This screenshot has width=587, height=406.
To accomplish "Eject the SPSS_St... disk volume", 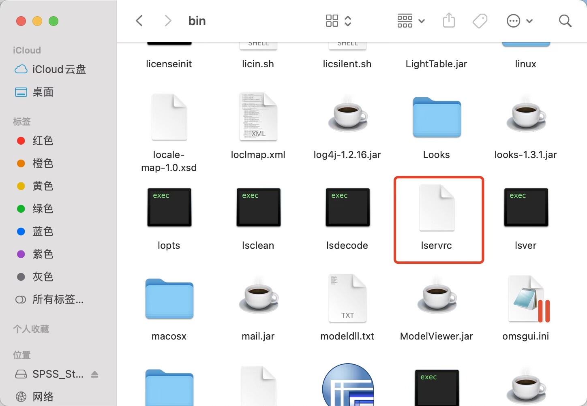I will coord(95,374).
